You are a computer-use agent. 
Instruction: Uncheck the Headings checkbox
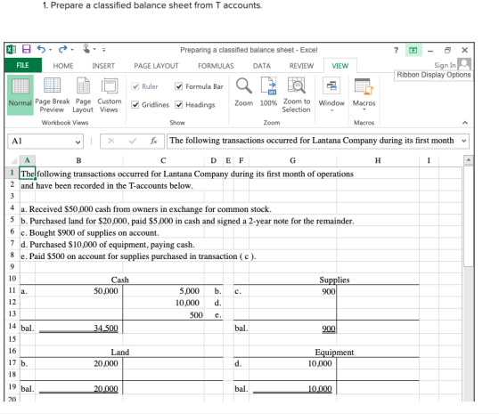pos(179,105)
